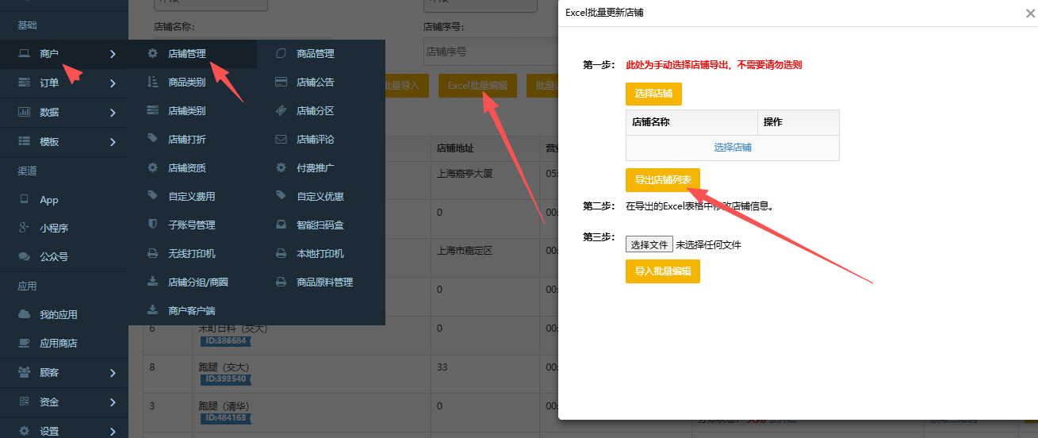Expand the 资金 menu arrow
Viewport: 1038px width, 438px height.
pyautogui.click(x=113, y=402)
